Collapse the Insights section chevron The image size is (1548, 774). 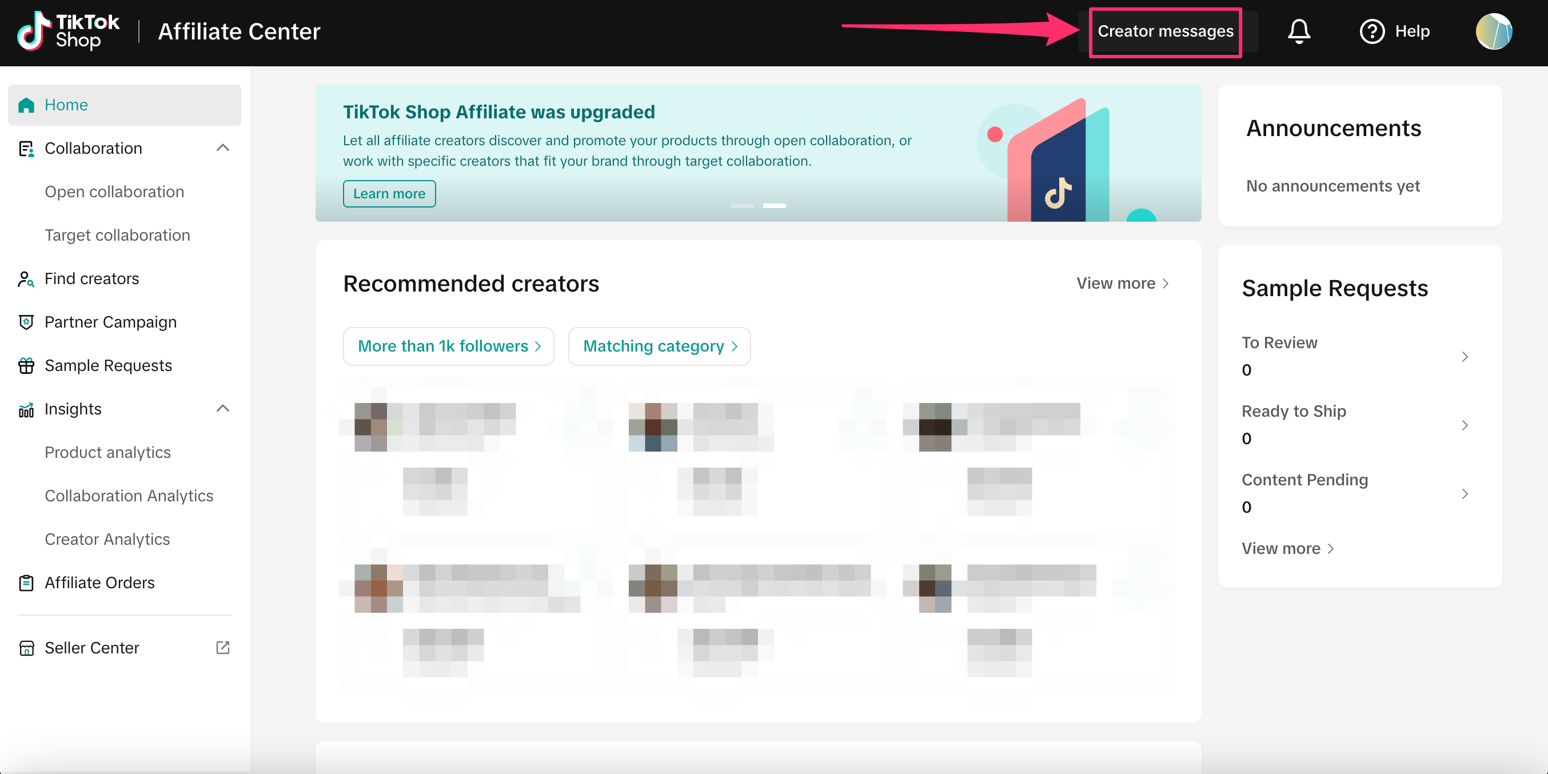[222, 409]
